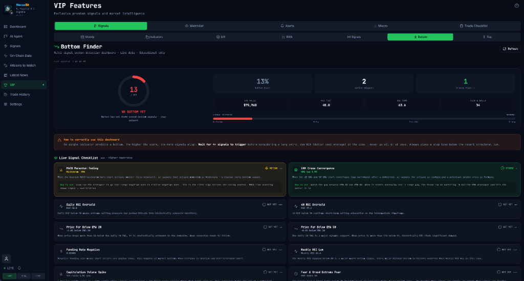Open the help question-mark icon

(517, 6)
